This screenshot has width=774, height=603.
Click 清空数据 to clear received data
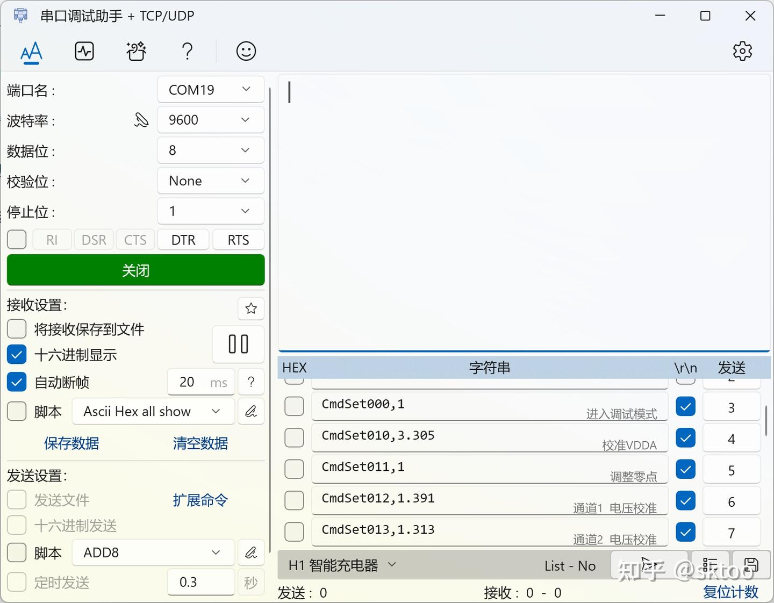(x=200, y=443)
